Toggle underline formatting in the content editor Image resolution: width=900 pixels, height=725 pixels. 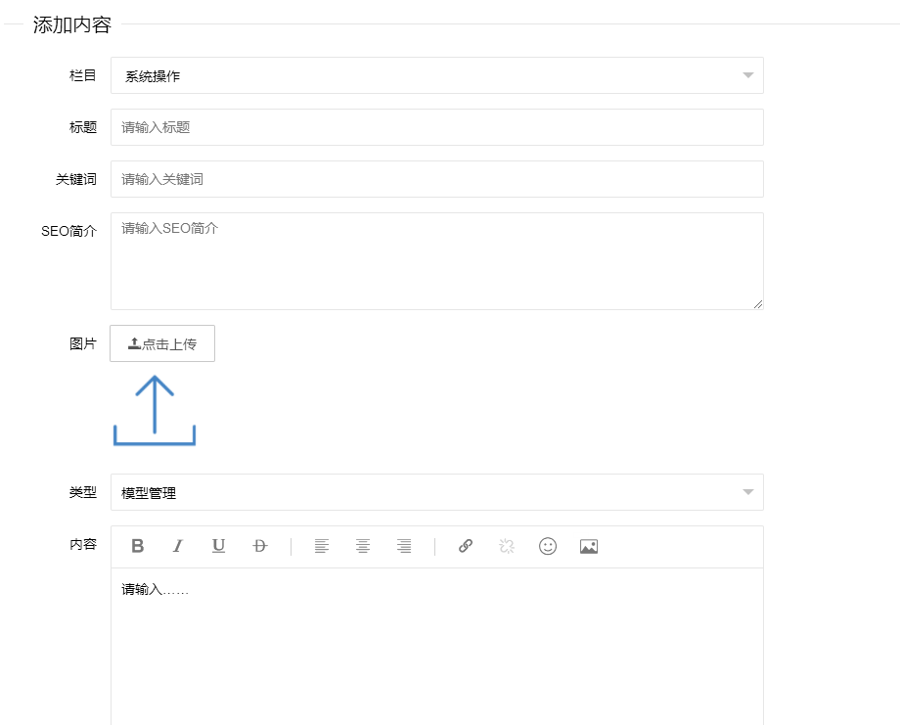[x=218, y=546]
